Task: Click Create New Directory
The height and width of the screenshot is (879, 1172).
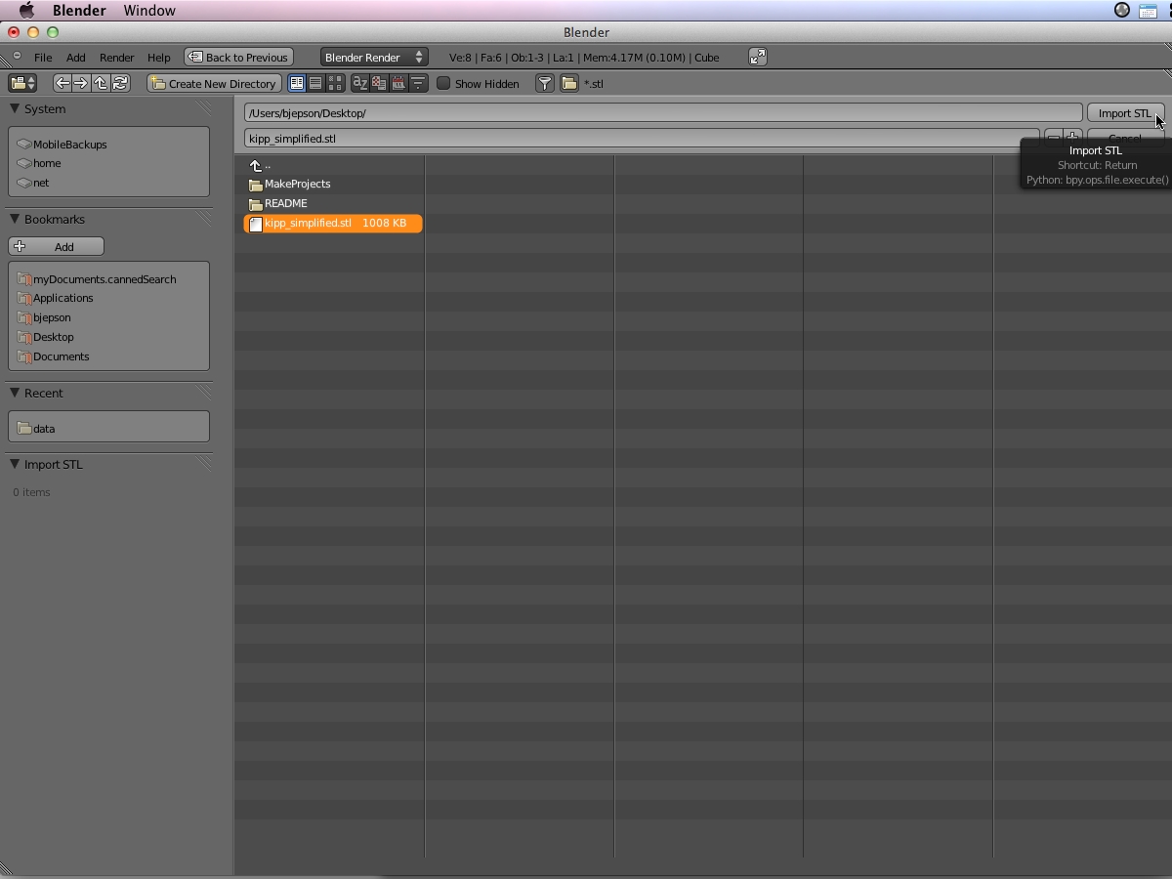Action: (214, 83)
